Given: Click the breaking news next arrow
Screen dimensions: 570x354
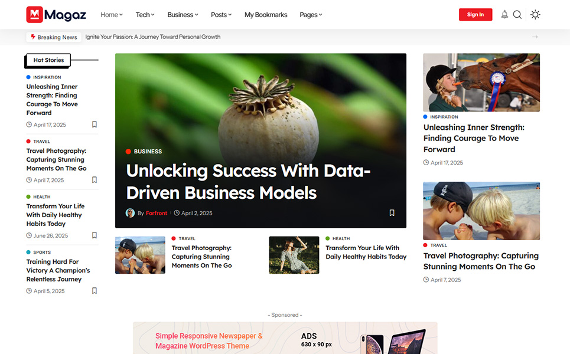Looking at the screenshot, I should click(x=535, y=37).
